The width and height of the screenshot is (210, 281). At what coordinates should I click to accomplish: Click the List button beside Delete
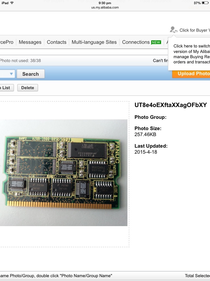coord(7,88)
